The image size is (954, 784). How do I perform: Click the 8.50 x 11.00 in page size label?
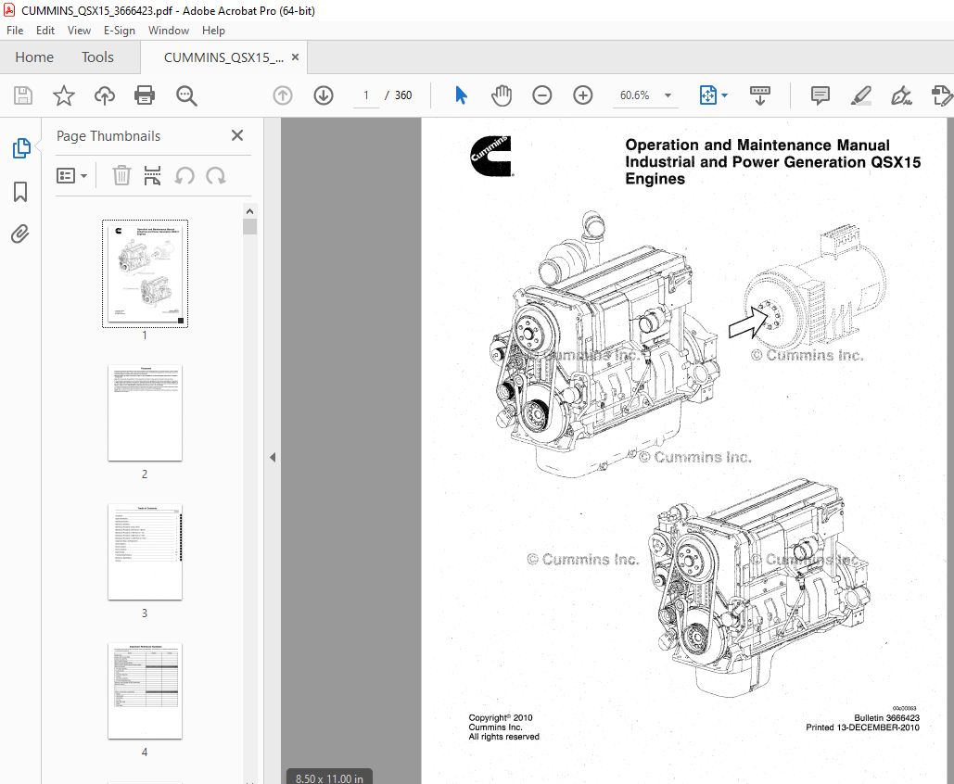329,778
